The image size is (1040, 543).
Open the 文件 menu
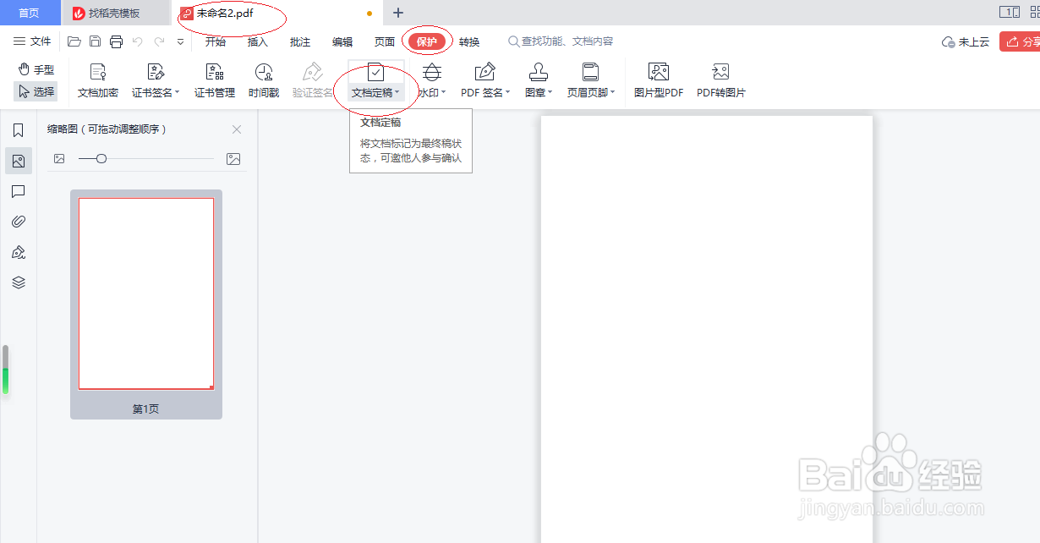coord(32,41)
